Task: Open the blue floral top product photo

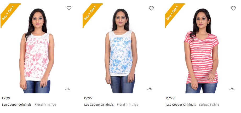Action: pyautogui.click(x=121, y=51)
